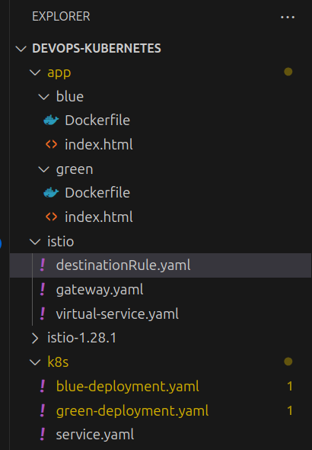This screenshot has width=312, height=450.
Task: Click the YAML icon beside gateway.yaml
Action: point(43,289)
